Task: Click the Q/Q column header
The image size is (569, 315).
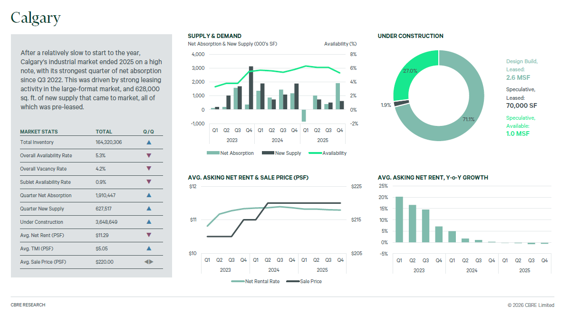Action: click(148, 132)
